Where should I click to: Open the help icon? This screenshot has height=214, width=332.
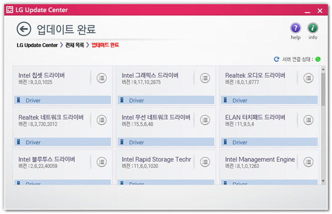(x=295, y=28)
